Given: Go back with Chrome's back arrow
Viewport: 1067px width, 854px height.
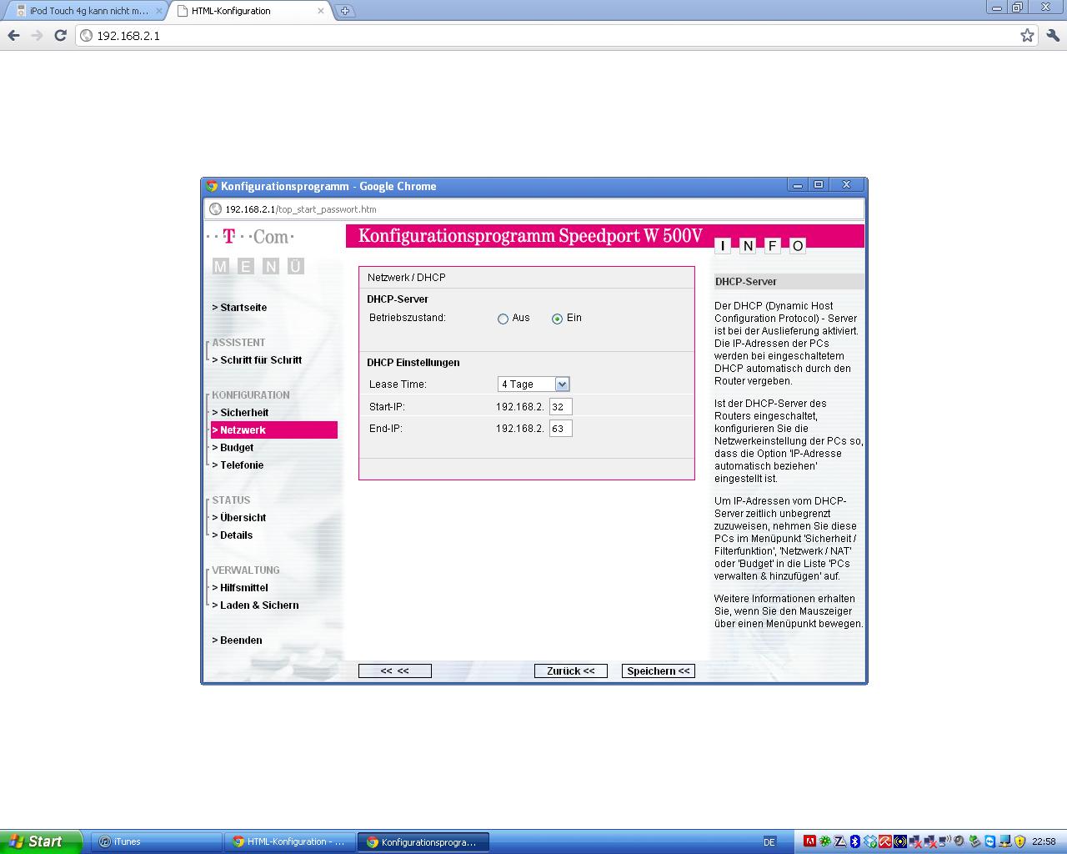Looking at the screenshot, I should pos(13,35).
